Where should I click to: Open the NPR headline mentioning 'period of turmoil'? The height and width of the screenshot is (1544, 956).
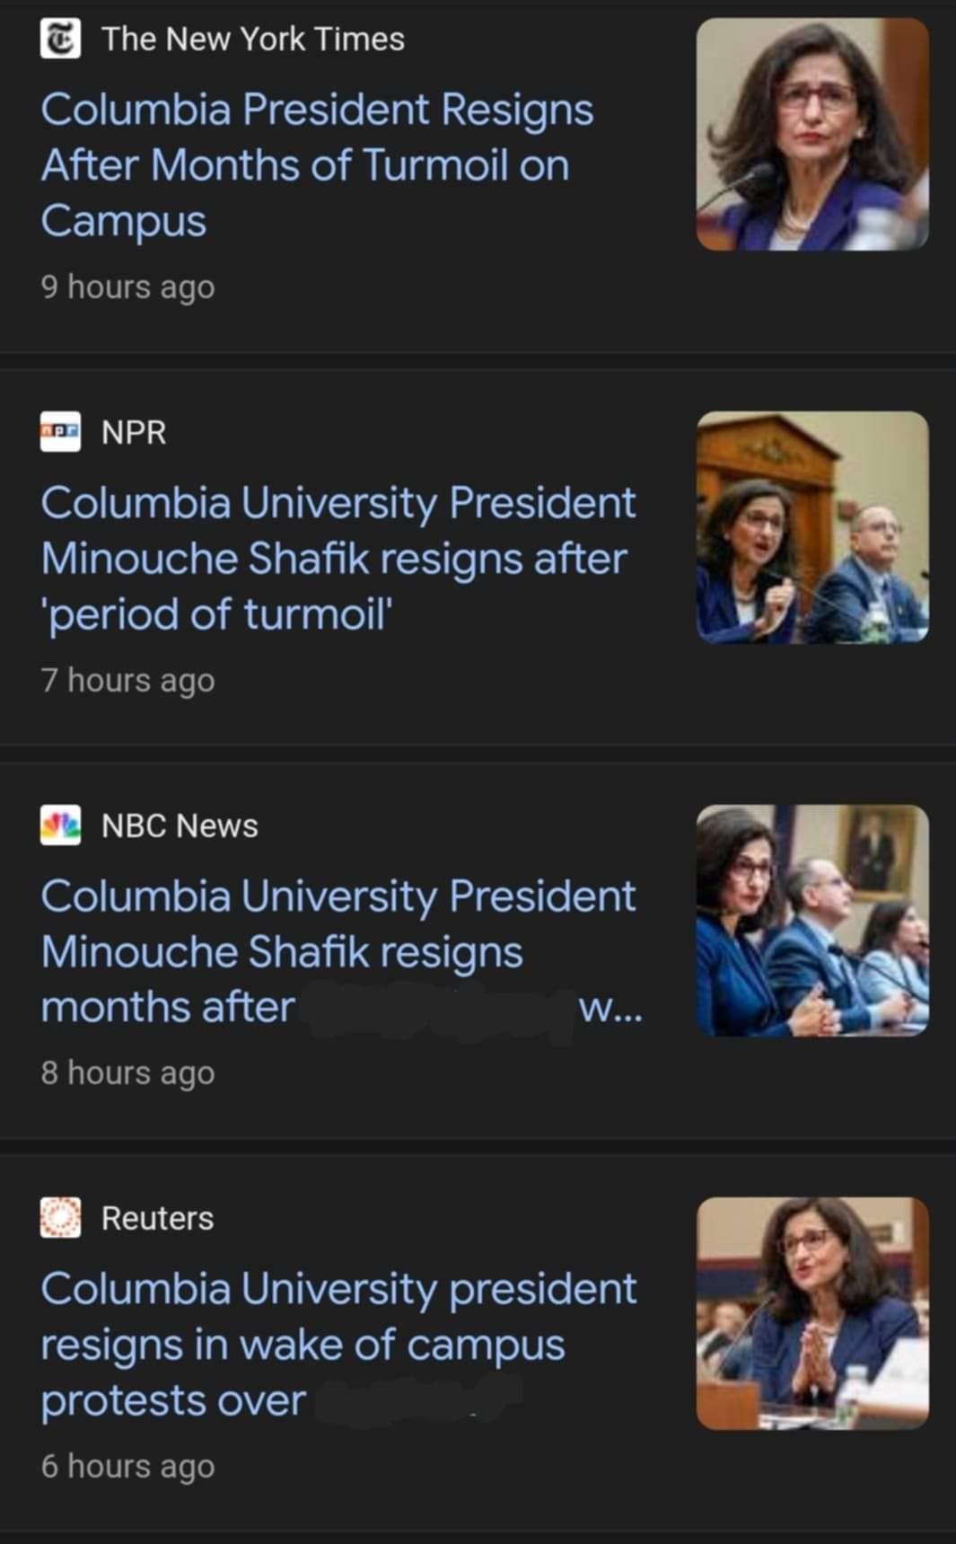pos(338,558)
